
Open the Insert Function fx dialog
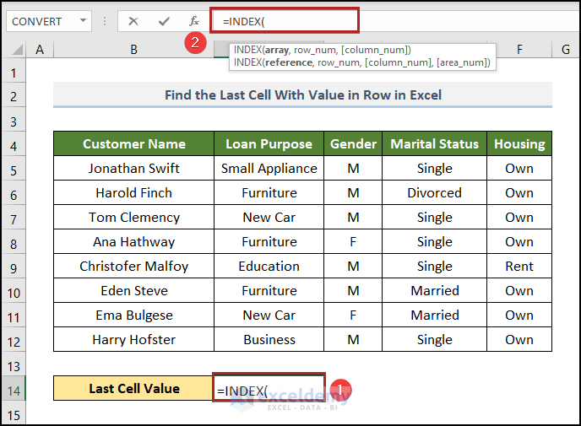(x=194, y=21)
